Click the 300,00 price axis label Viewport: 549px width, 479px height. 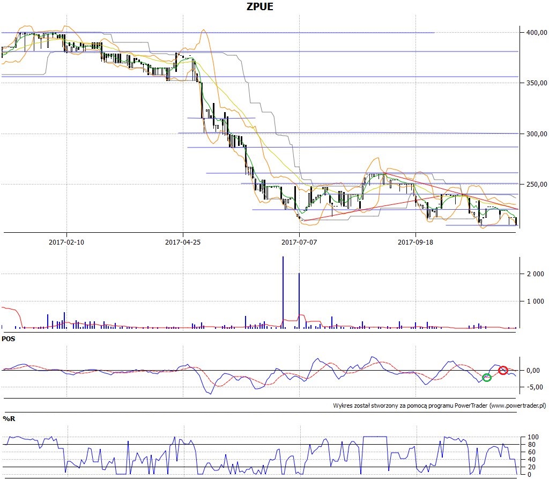(537, 134)
